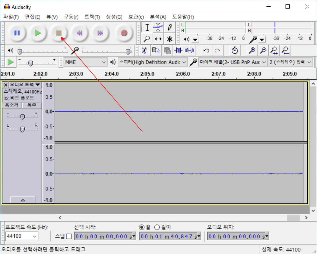Open the 구동(r) menu
This screenshot has height=254, width=317.
[x=71, y=17]
